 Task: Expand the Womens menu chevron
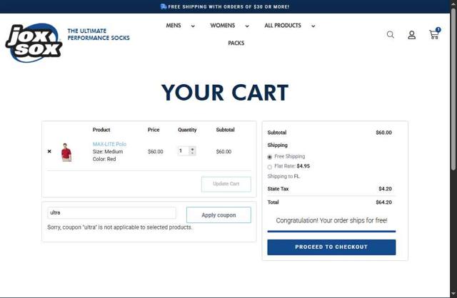point(247,26)
